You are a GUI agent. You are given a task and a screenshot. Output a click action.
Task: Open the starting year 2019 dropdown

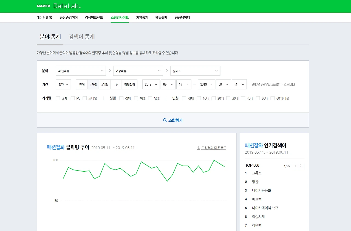pyautogui.click(x=151, y=84)
